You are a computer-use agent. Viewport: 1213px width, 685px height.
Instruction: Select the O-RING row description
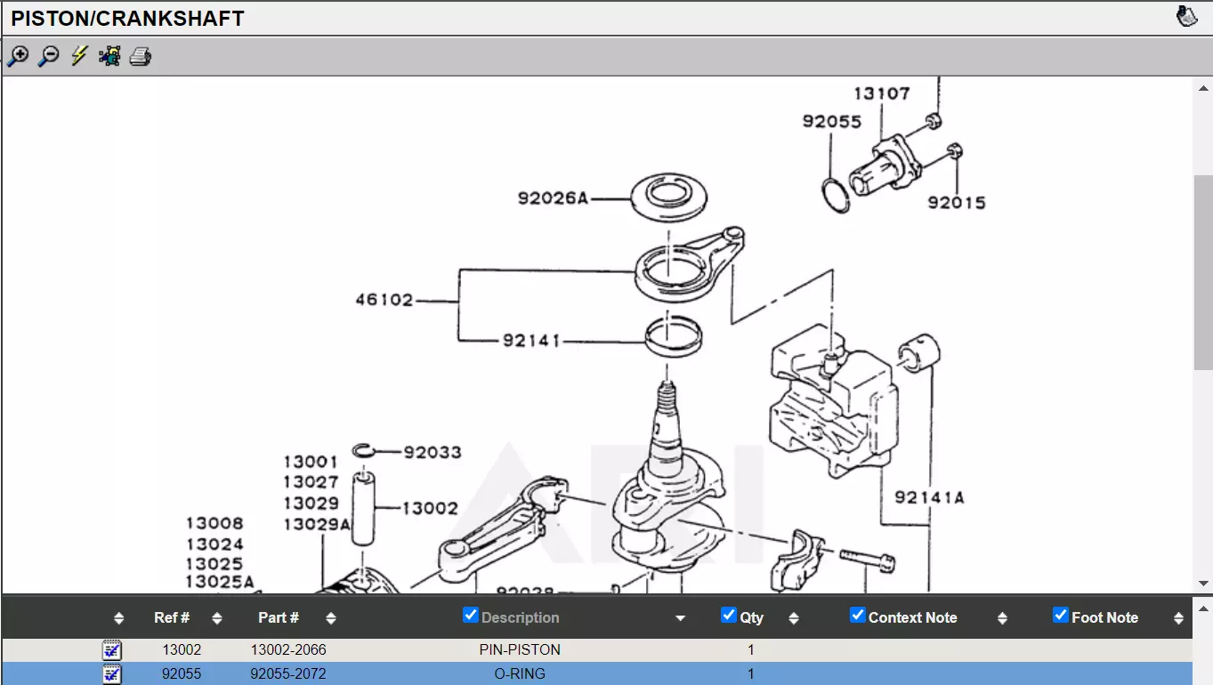tap(520, 673)
